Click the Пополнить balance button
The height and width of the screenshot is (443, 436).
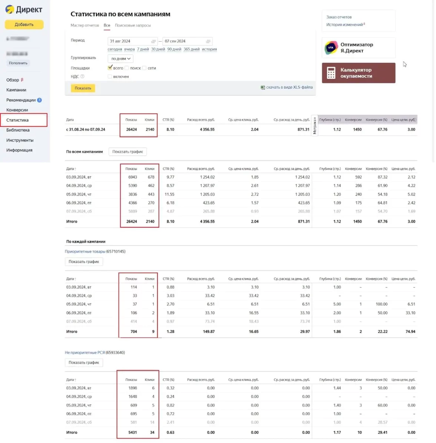point(18,63)
